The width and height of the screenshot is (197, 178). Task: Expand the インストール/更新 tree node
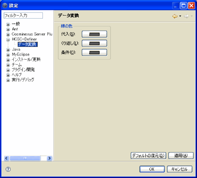[x=8, y=60]
